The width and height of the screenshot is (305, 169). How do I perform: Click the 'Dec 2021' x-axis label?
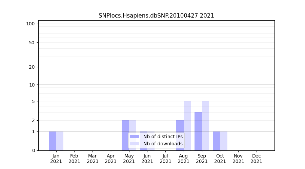click(x=257, y=159)
